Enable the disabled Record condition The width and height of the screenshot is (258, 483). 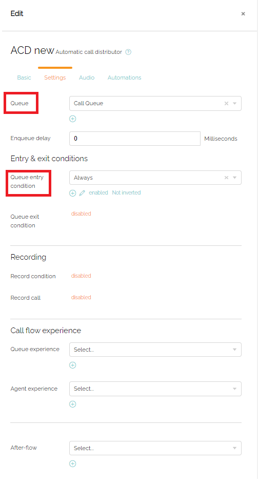(x=81, y=276)
